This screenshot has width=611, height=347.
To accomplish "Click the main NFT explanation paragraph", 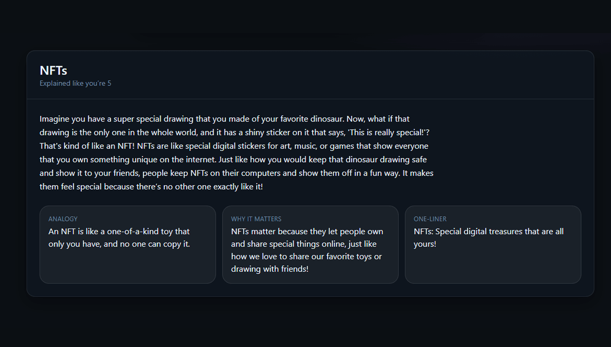I will coord(236,153).
